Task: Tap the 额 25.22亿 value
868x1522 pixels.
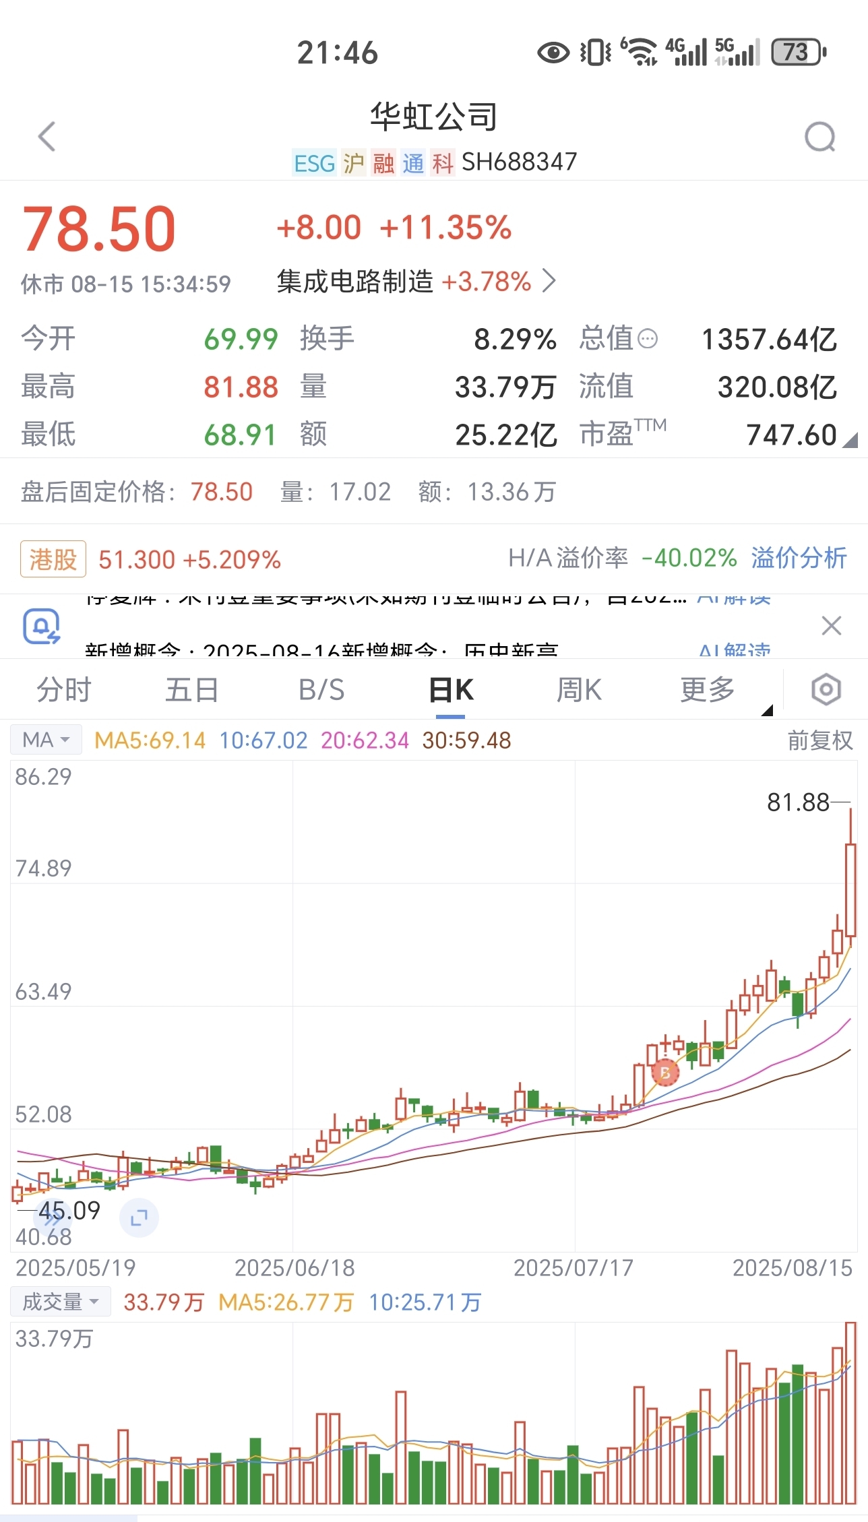Action: pos(506,435)
